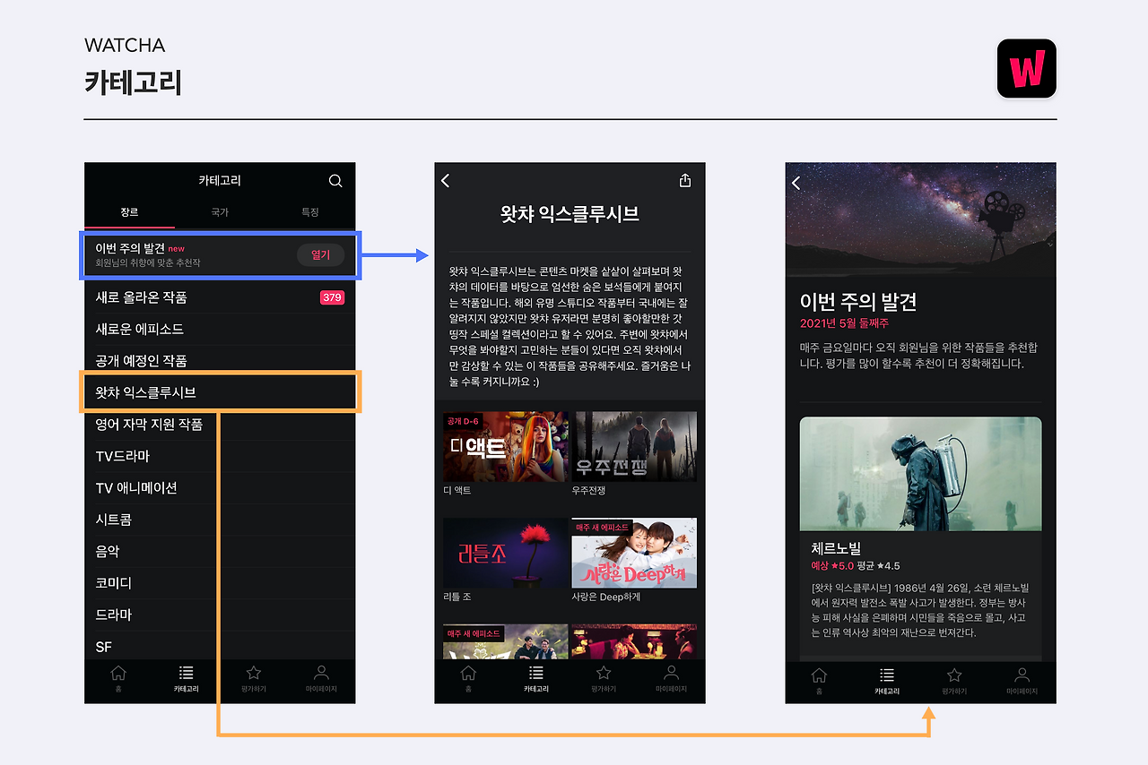1148x765 pixels.
Task: Switch to the 장르 tab
Action: [x=130, y=212]
